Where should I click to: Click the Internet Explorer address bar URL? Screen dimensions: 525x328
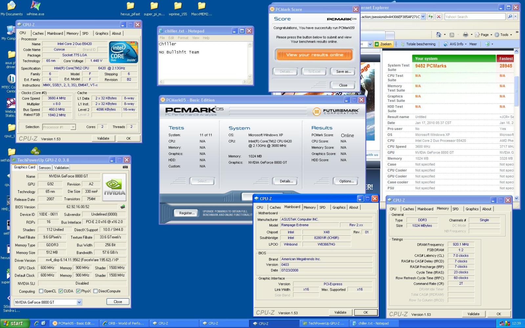[x=390, y=17]
